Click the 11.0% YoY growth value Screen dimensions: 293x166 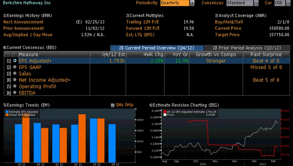182,61
